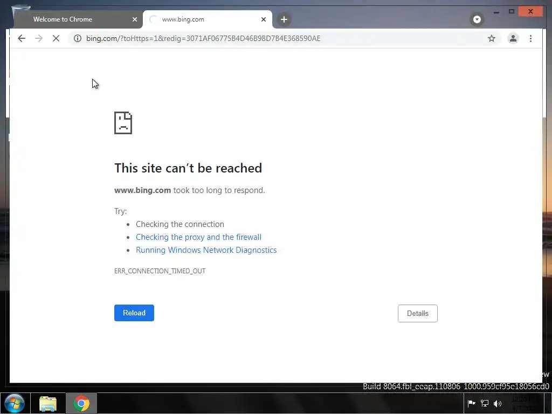Stop loading the page with the X button

pyautogui.click(x=56, y=38)
